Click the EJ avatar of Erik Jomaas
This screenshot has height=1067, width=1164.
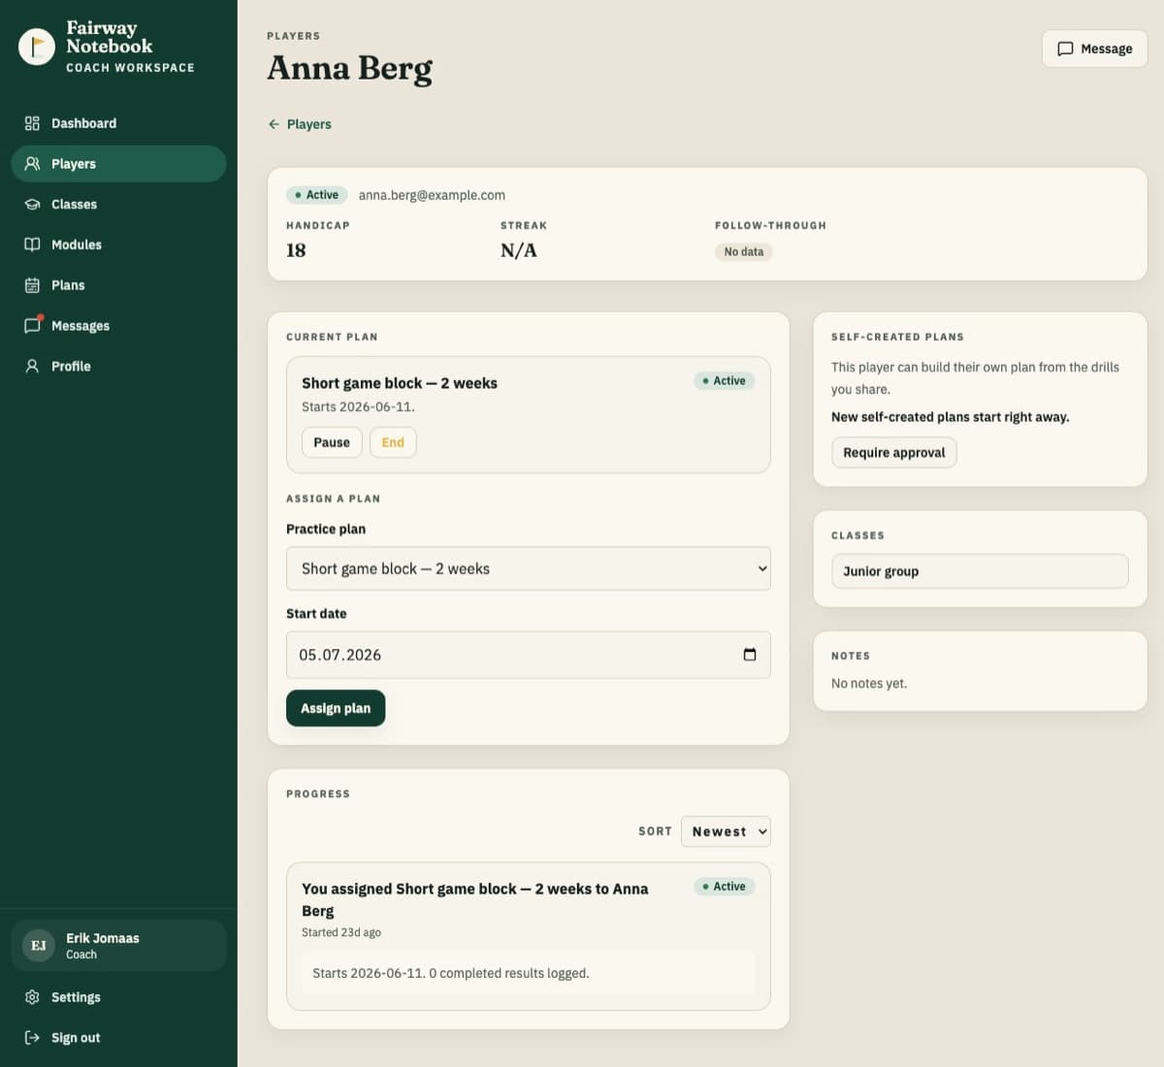pyautogui.click(x=39, y=946)
